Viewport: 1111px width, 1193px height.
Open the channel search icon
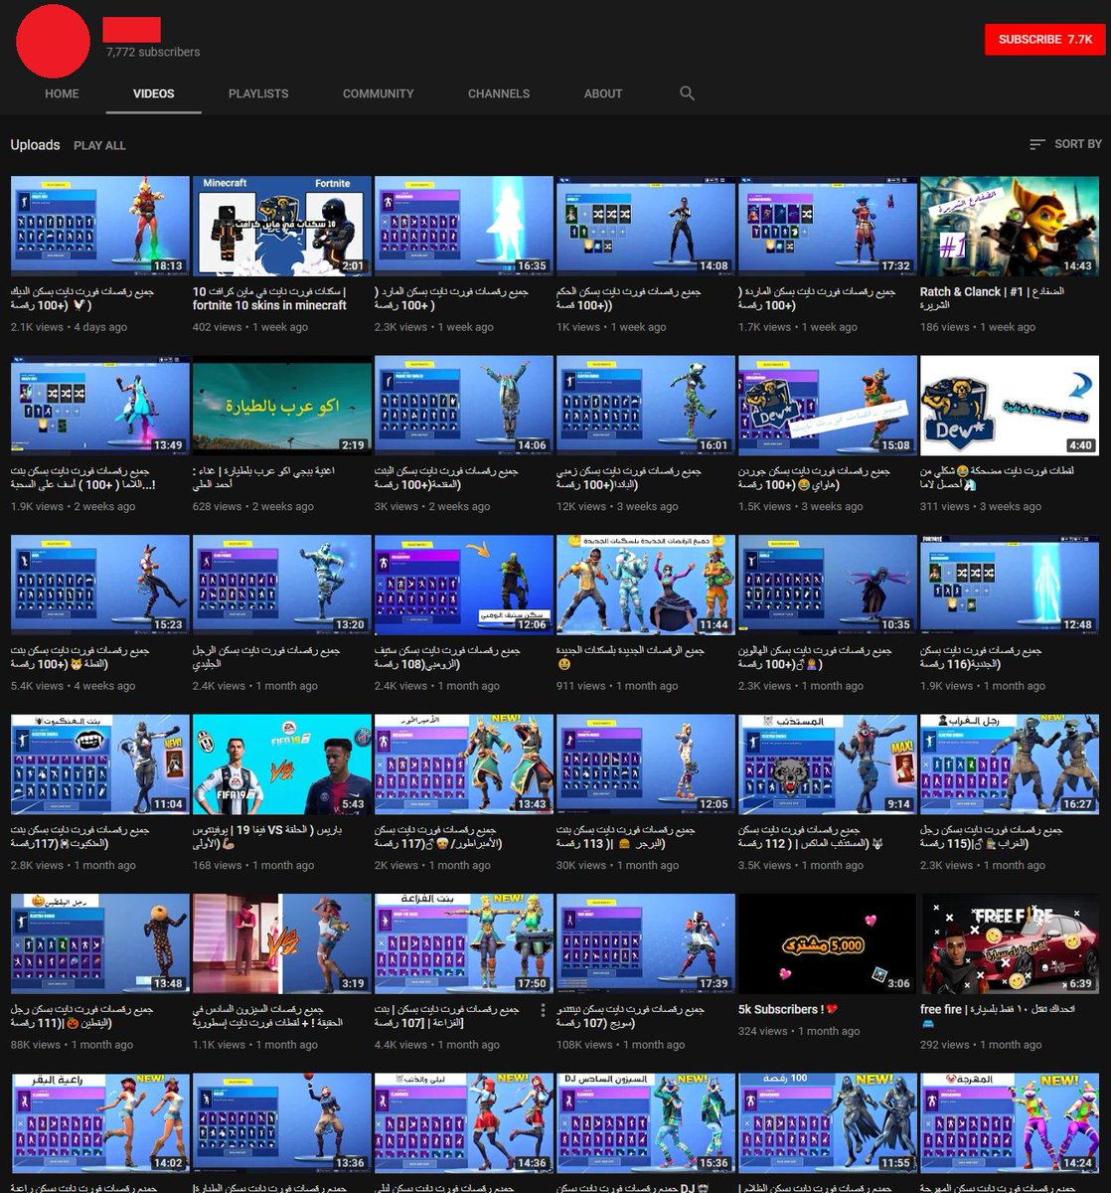click(687, 93)
